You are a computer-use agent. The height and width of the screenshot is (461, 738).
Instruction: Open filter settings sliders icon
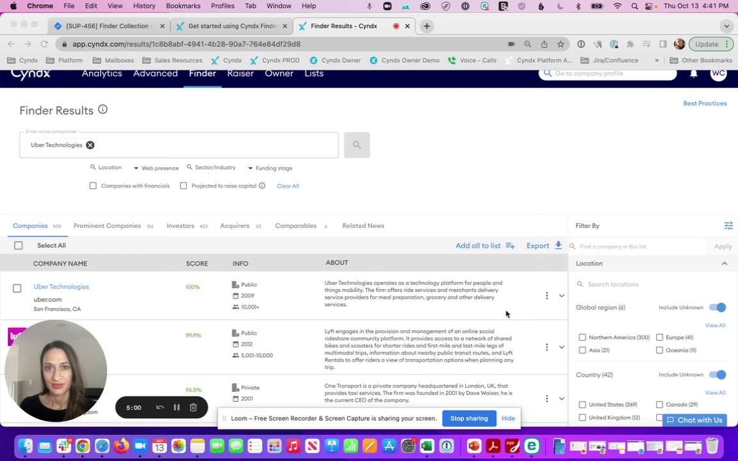click(x=728, y=226)
